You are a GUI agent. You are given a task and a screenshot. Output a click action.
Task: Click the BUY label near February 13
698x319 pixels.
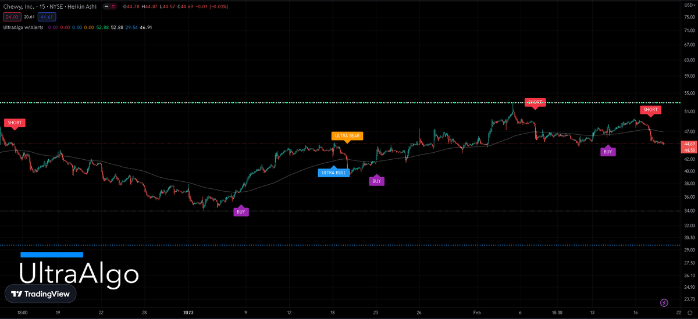(x=608, y=152)
